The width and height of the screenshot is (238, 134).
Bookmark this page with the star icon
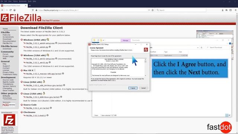click(x=153, y=10)
